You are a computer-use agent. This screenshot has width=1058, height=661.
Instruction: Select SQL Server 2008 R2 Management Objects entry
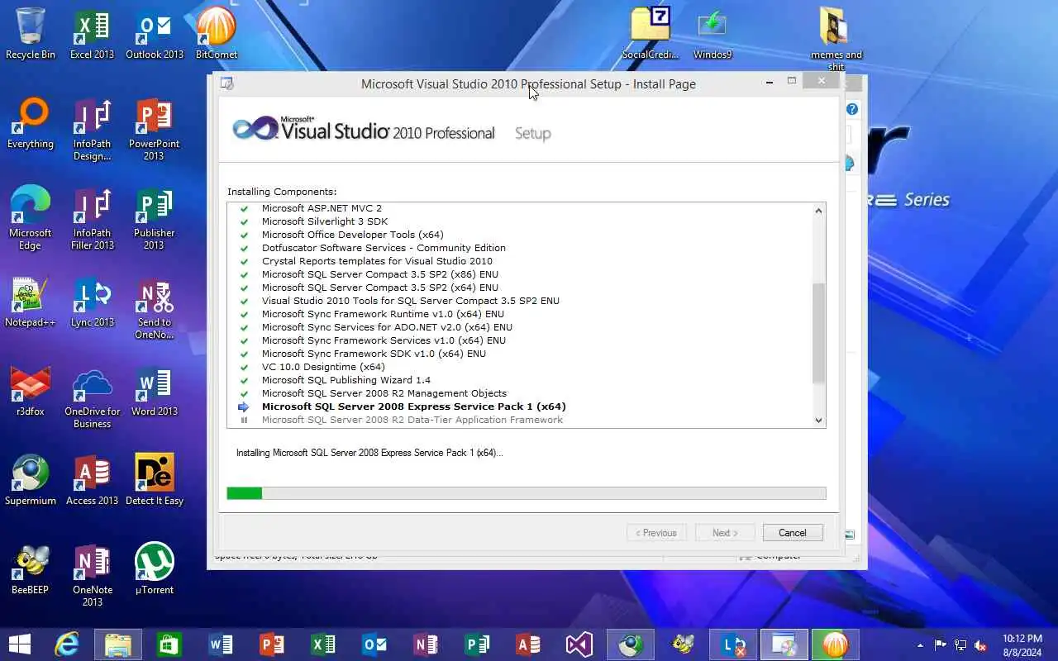coord(384,393)
